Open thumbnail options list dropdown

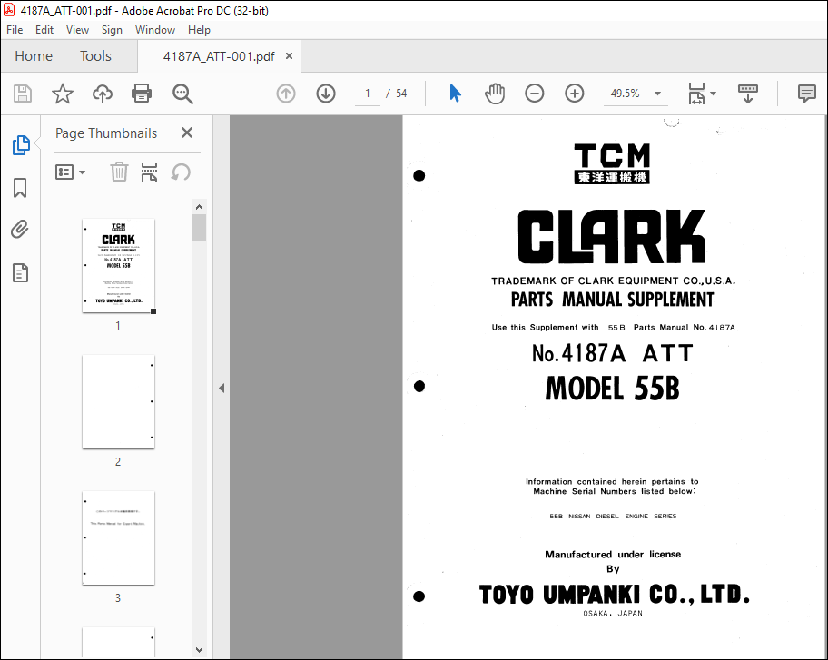coord(70,172)
